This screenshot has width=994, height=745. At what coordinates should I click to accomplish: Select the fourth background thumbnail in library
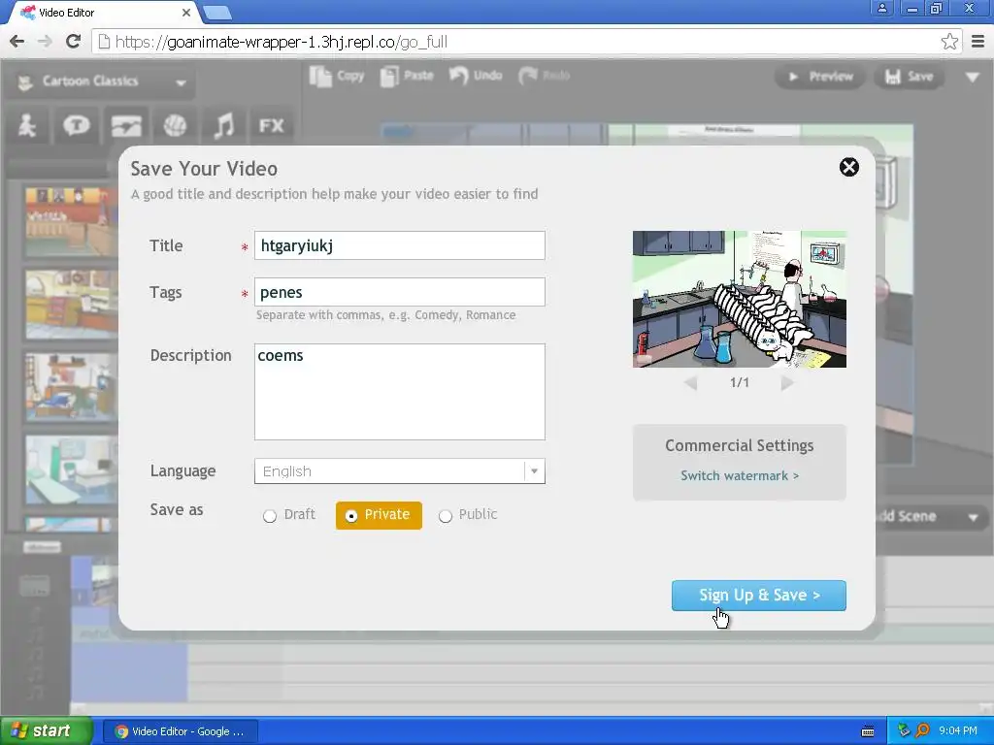71,470
